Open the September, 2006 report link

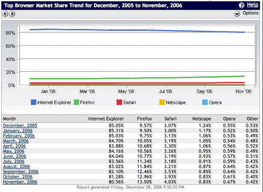(21, 172)
